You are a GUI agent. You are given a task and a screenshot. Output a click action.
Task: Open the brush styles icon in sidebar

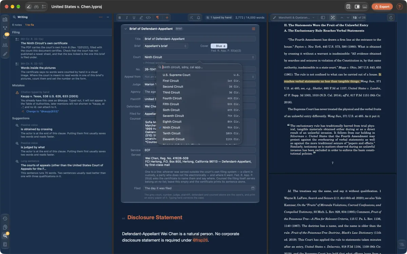pyautogui.click(x=5, y=54)
